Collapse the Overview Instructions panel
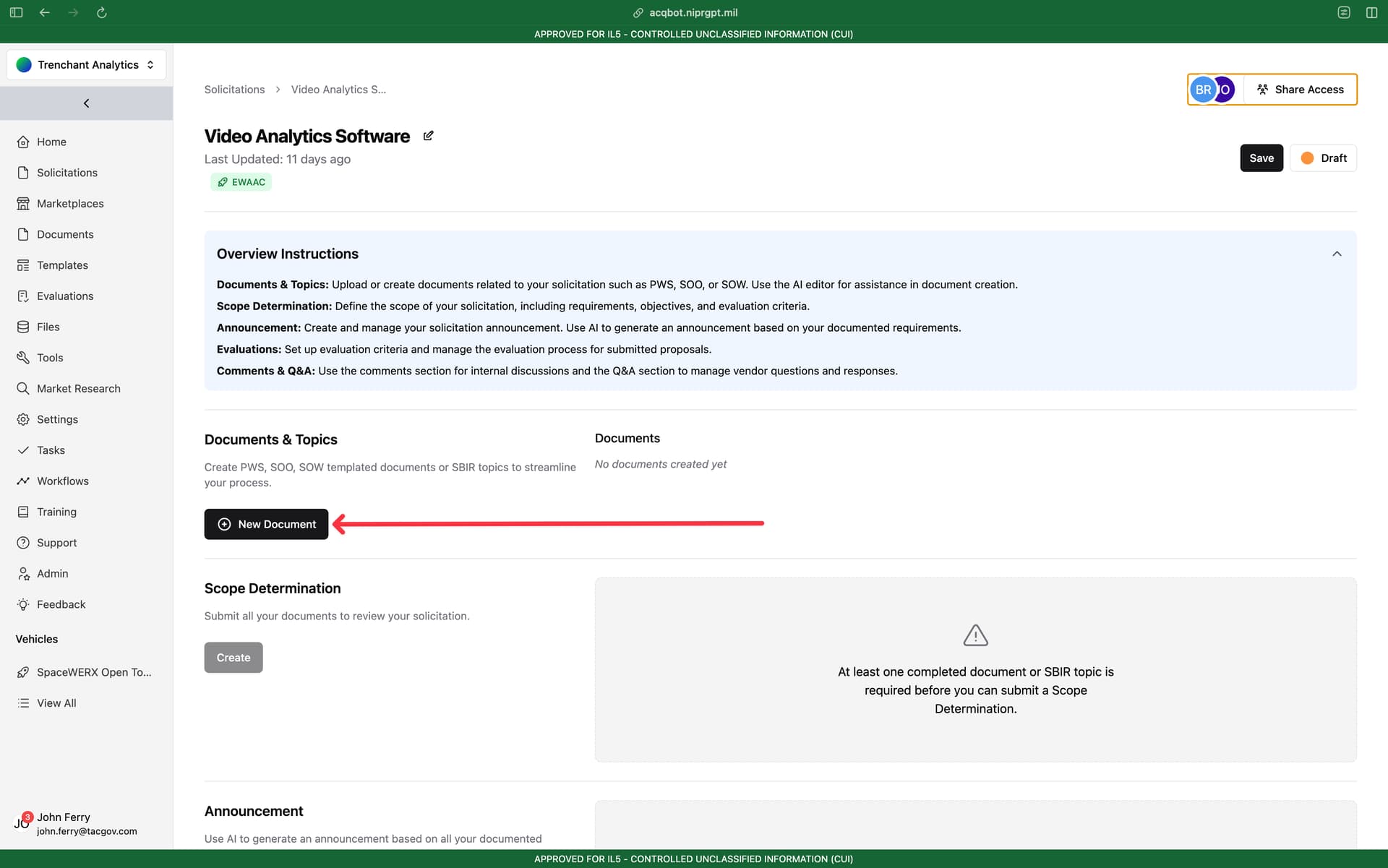The width and height of the screenshot is (1388, 868). coord(1337,254)
